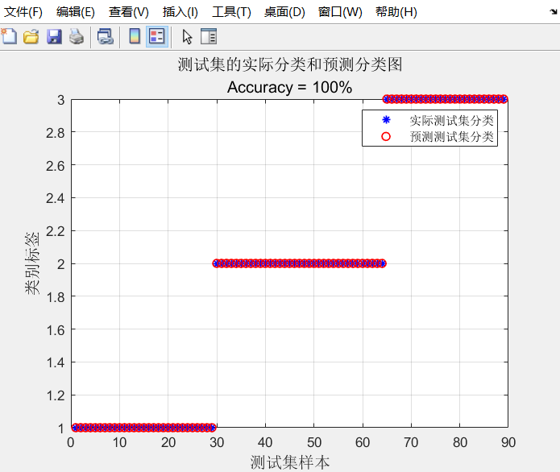The width and height of the screenshot is (560, 472).
Task: Expand the 桌面(D) menu
Action: click(284, 12)
